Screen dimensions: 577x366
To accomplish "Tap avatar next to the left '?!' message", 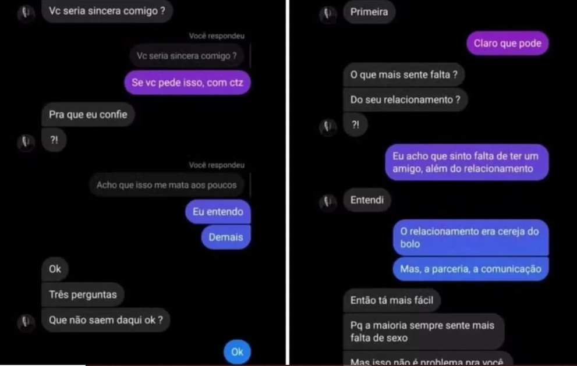I will pyautogui.click(x=26, y=141).
